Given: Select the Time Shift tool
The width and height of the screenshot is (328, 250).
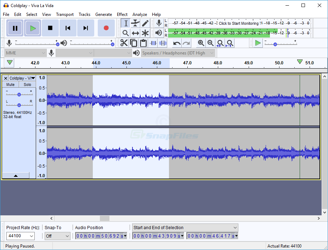Looking at the screenshot, I should [135, 33].
